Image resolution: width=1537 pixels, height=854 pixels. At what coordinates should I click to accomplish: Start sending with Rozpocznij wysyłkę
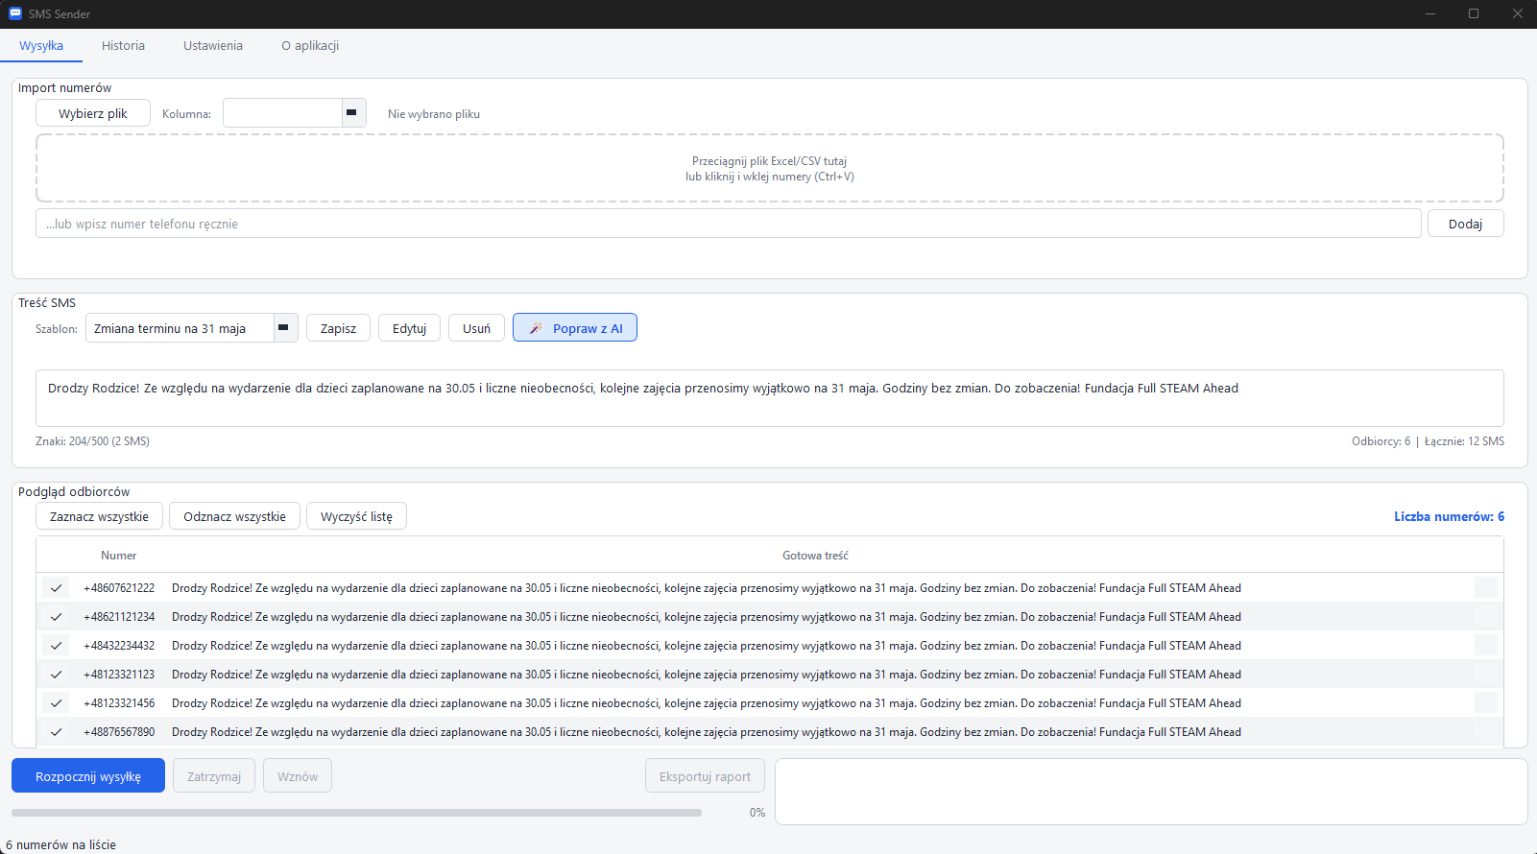tap(88, 776)
